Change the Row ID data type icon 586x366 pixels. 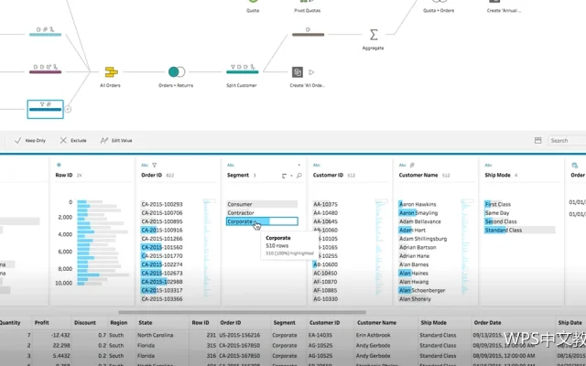[59, 165]
